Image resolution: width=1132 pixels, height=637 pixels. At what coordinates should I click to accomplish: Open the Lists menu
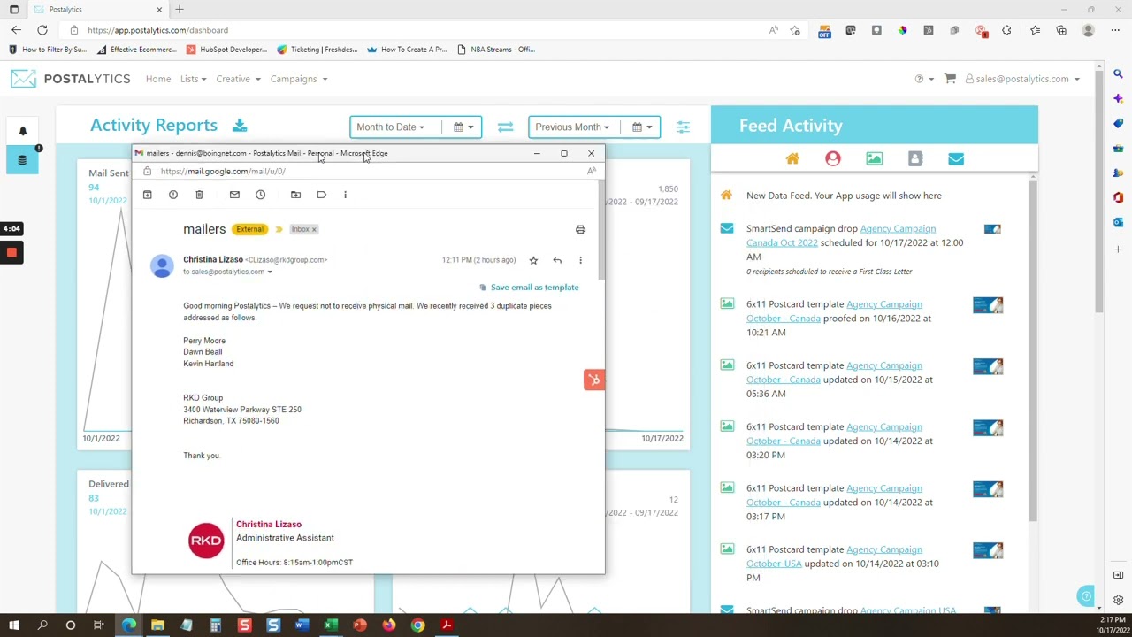(193, 79)
